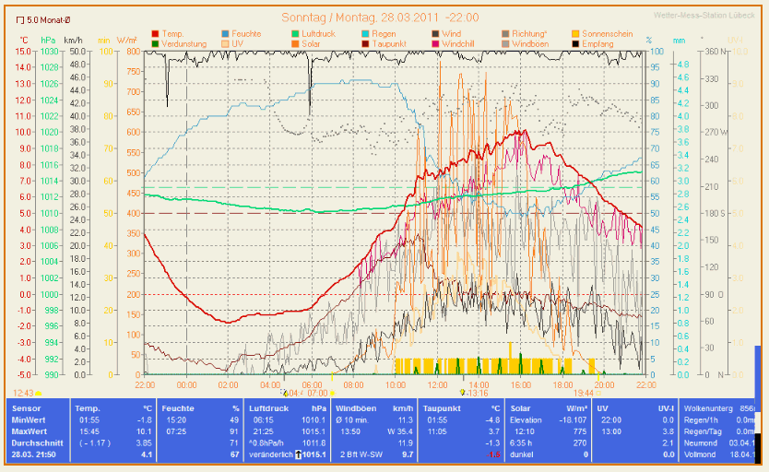This screenshot has width=769, height=472.
Task: Click the Windchill legend icon
Action: click(435, 43)
